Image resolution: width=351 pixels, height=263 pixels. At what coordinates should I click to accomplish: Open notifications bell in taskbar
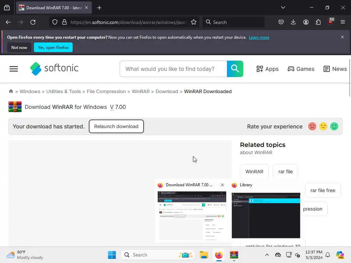click(328, 255)
